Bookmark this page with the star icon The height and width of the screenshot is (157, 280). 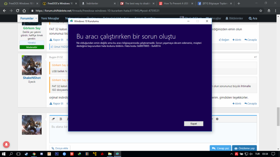261,11
